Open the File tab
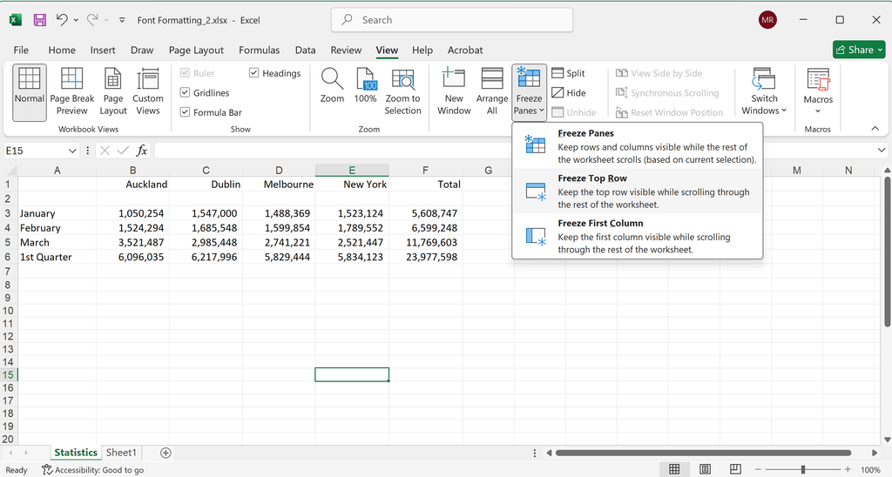 (x=21, y=50)
